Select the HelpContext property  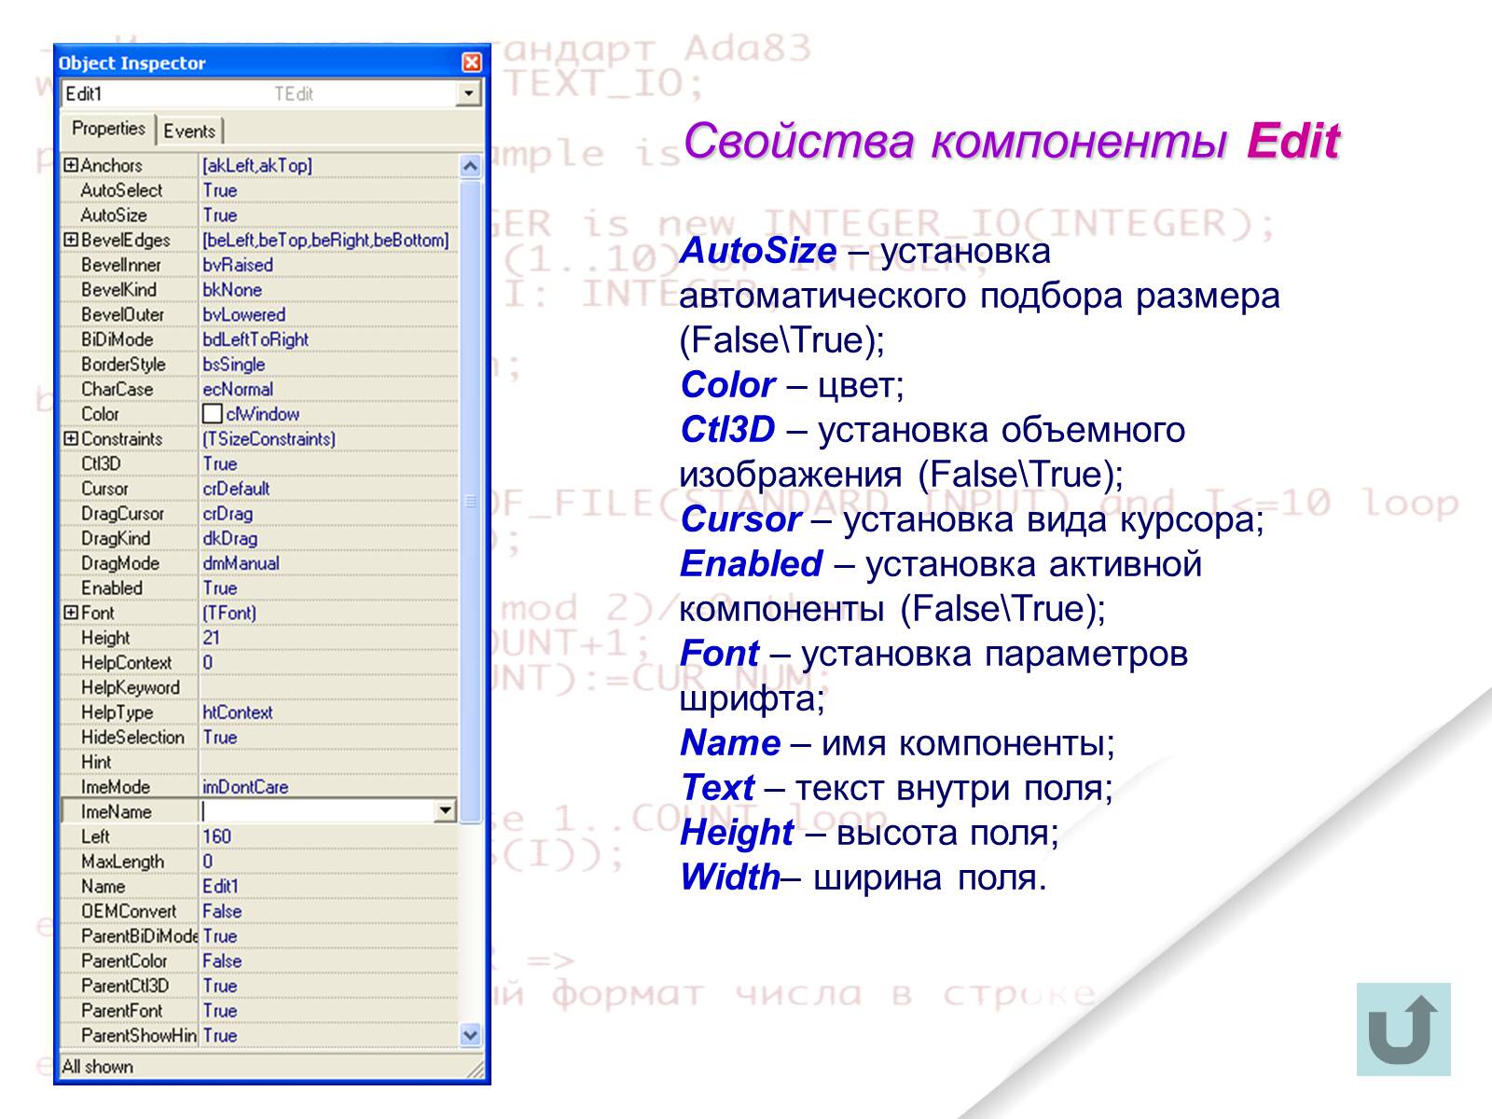[126, 663]
